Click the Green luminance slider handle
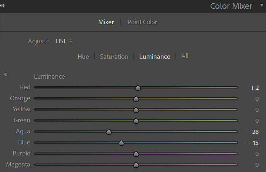The image size is (266, 172). pos(136,121)
